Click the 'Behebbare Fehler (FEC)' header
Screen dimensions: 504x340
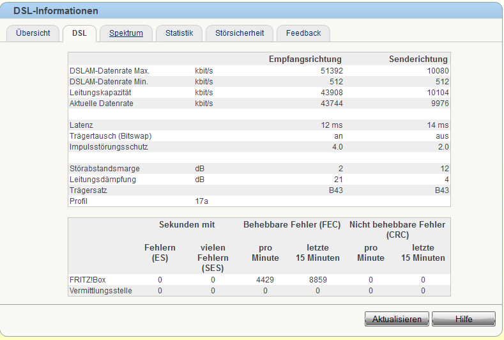292,224
